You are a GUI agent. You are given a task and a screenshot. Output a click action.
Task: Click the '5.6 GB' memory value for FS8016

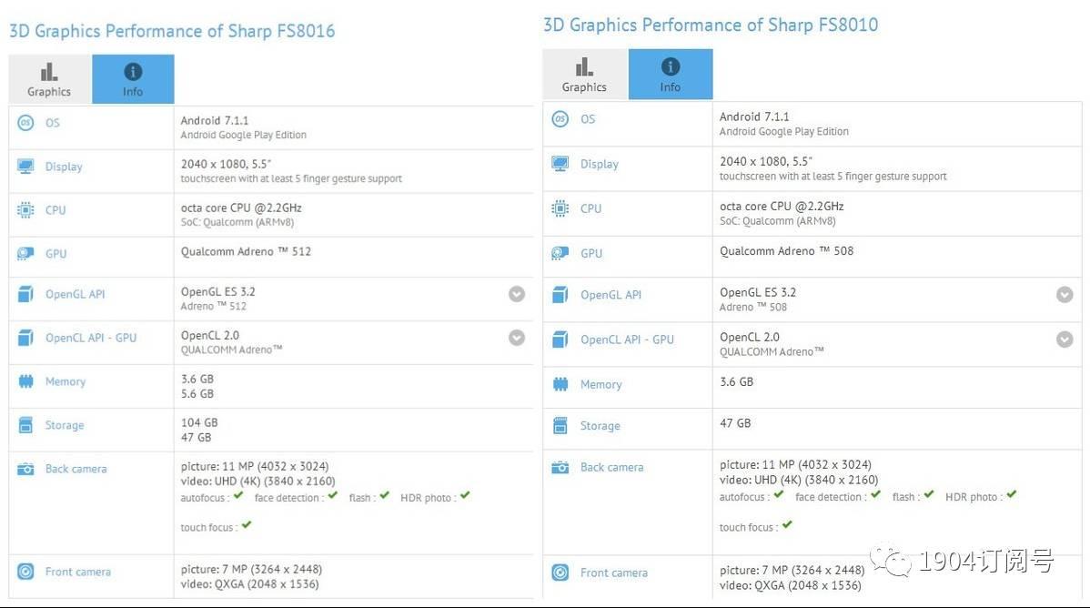pyautogui.click(x=197, y=394)
